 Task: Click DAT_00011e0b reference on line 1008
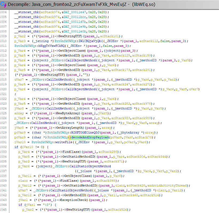point(75,31)
